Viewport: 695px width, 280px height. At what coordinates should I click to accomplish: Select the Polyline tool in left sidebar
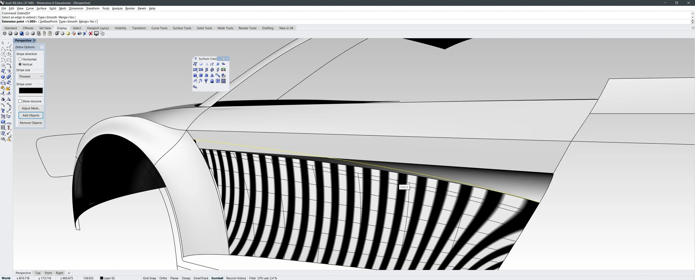(3, 49)
